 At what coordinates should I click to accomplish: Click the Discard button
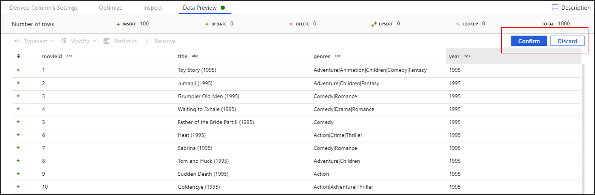[x=567, y=41]
